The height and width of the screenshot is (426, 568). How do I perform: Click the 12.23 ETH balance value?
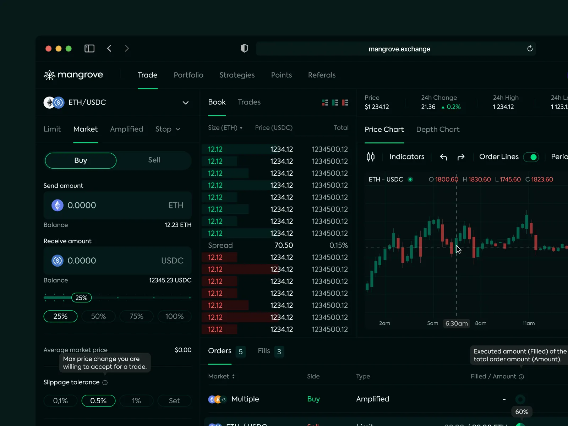178,225
